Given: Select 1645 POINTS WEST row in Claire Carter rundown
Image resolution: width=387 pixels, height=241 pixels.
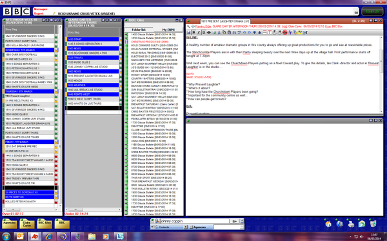Looking at the screenshot, I should click(x=94, y=94).
